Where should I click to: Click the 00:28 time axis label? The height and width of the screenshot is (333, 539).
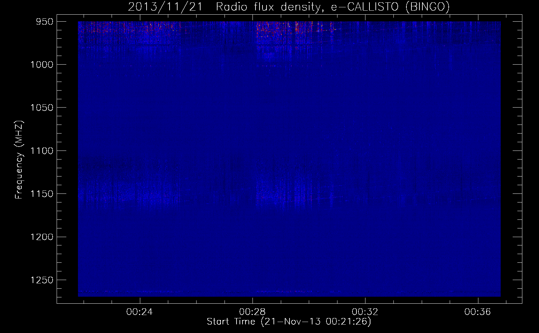[253, 312]
